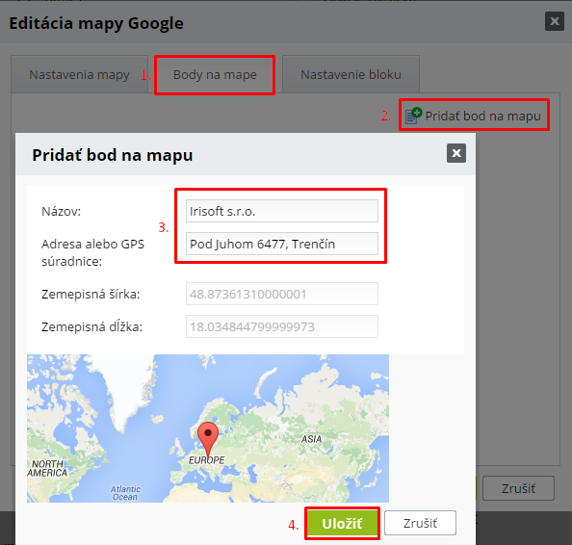Click Zrušiť in the Editácia mapy dialog

point(518,488)
